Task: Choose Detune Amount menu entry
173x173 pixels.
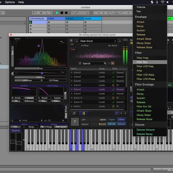Action: point(145,130)
